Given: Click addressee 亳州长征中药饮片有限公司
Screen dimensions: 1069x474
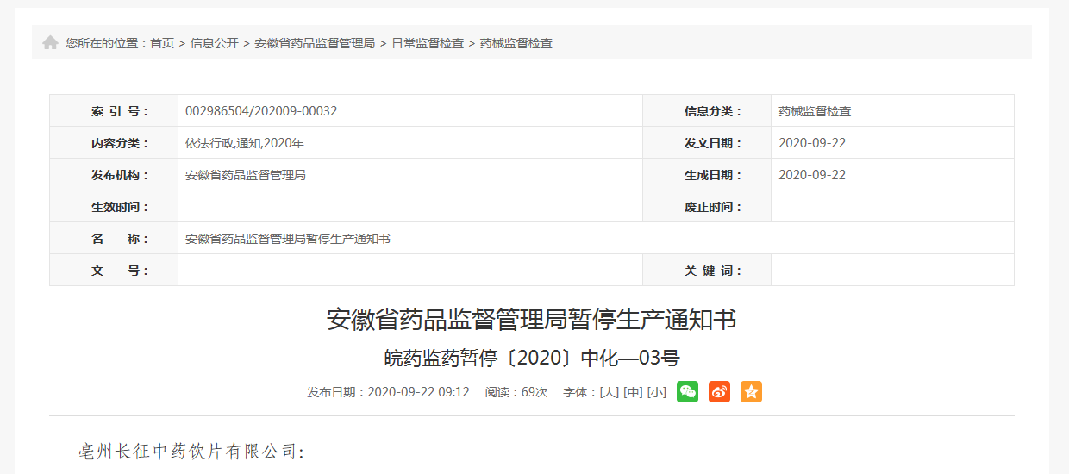Looking at the screenshot, I should click(191, 452).
